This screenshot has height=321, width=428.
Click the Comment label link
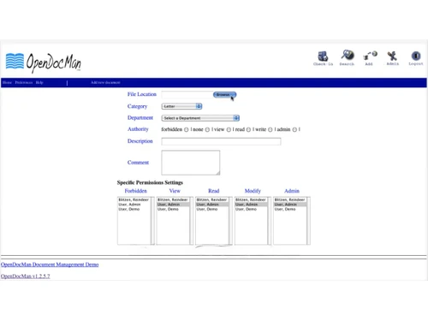pyautogui.click(x=138, y=163)
